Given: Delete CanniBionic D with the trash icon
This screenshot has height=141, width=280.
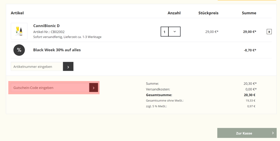Looking at the screenshot, I should pyautogui.click(x=269, y=32).
